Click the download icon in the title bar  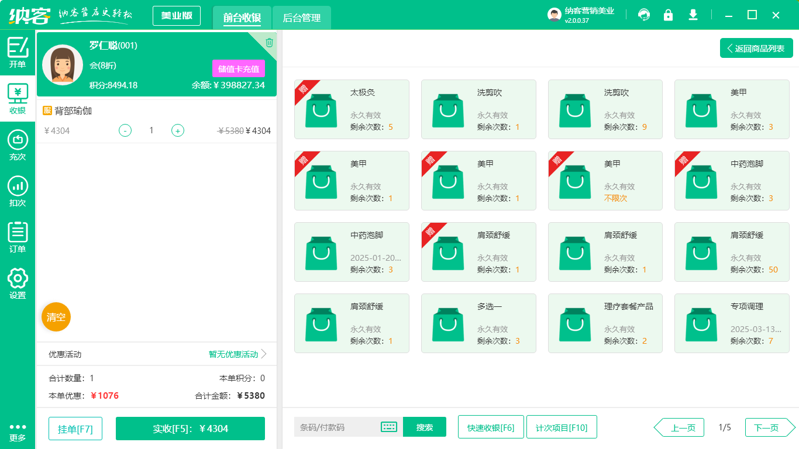pos(693,15)
